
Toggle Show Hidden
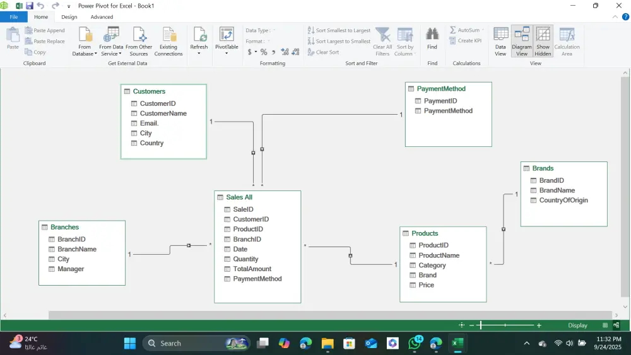coord(543,42)
